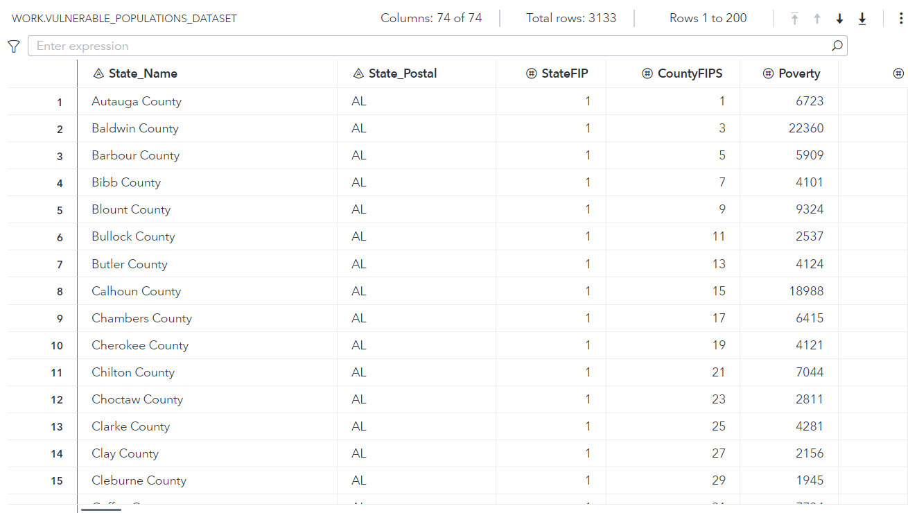
Task: Click the Rows 1 to 200 indicator
Action: (x=708, y=18)
